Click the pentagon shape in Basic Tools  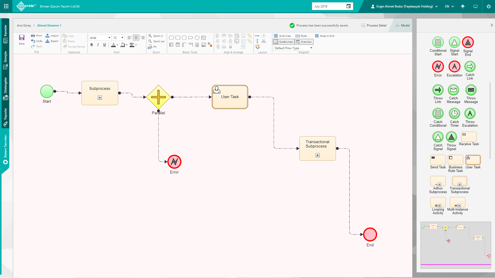click(x=197, y=38)
